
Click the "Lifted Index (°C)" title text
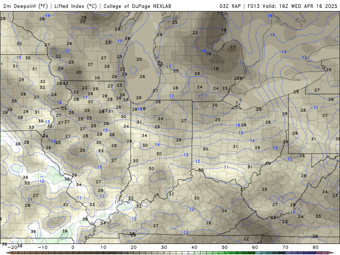point(76,6)
